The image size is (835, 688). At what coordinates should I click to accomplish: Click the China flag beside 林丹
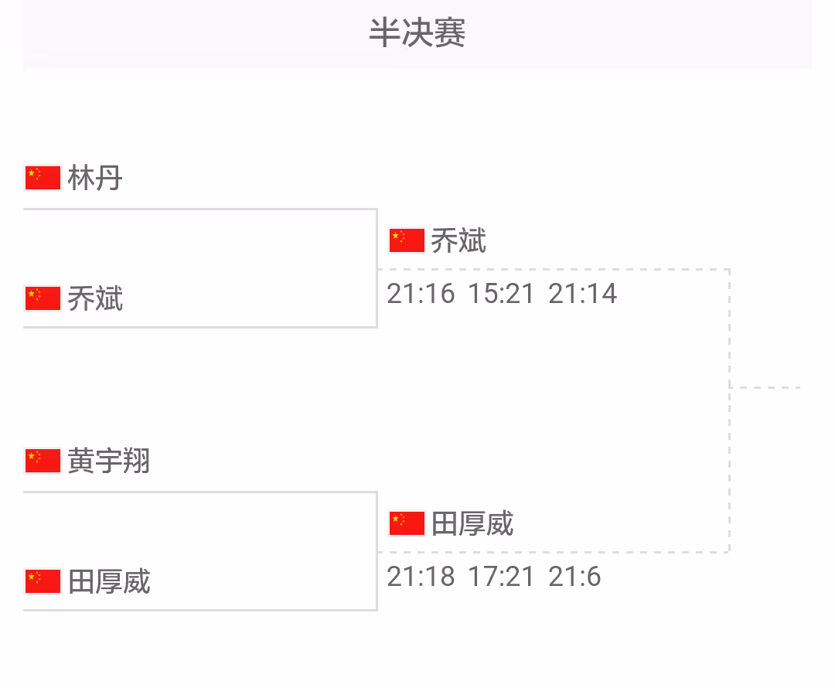tap(43, 178)
